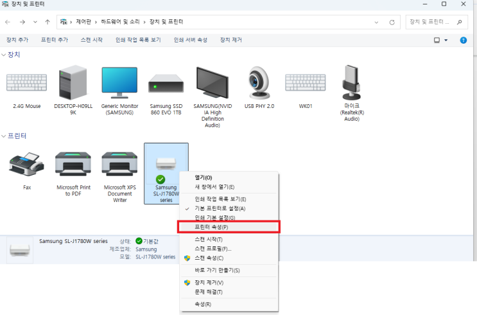This screenshot has width=477, height=315.
Task: Collapse the 프린터 section
Action: [x=4, y=136]
